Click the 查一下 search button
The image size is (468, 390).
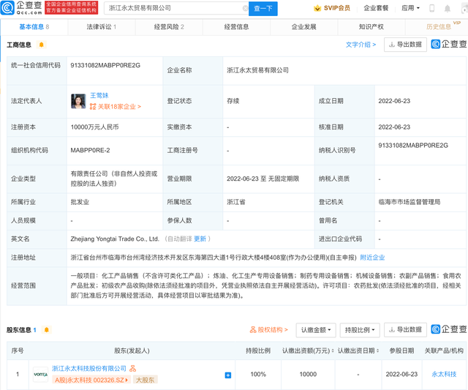click(263, 9)
